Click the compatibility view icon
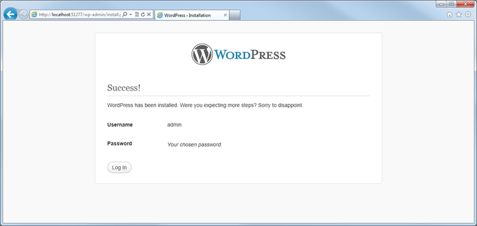 pyautogui.click(x=137, y=14)
